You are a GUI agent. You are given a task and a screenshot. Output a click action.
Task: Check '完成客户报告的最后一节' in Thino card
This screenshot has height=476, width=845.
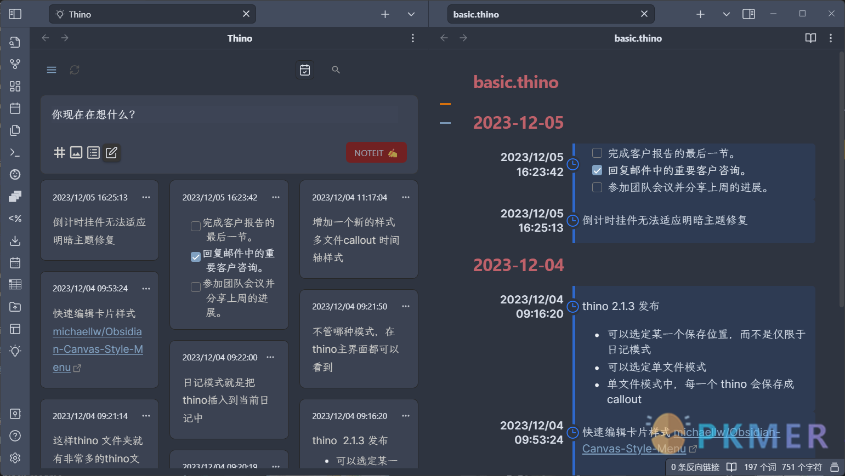(195, 226)
